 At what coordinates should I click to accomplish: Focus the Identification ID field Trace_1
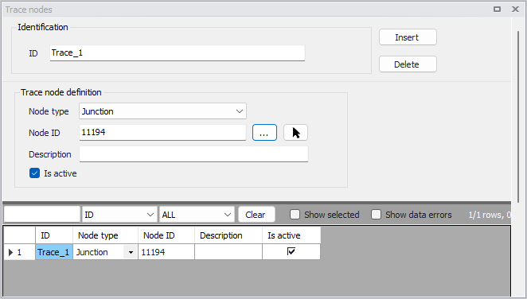tap(177, 53)
